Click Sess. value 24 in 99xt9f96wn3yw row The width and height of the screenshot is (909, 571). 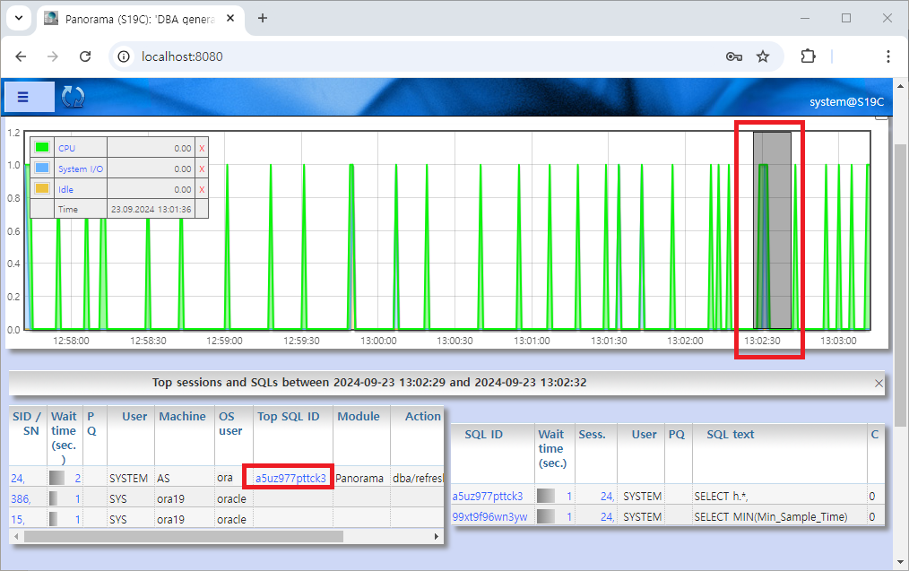(x=607, y=516)
